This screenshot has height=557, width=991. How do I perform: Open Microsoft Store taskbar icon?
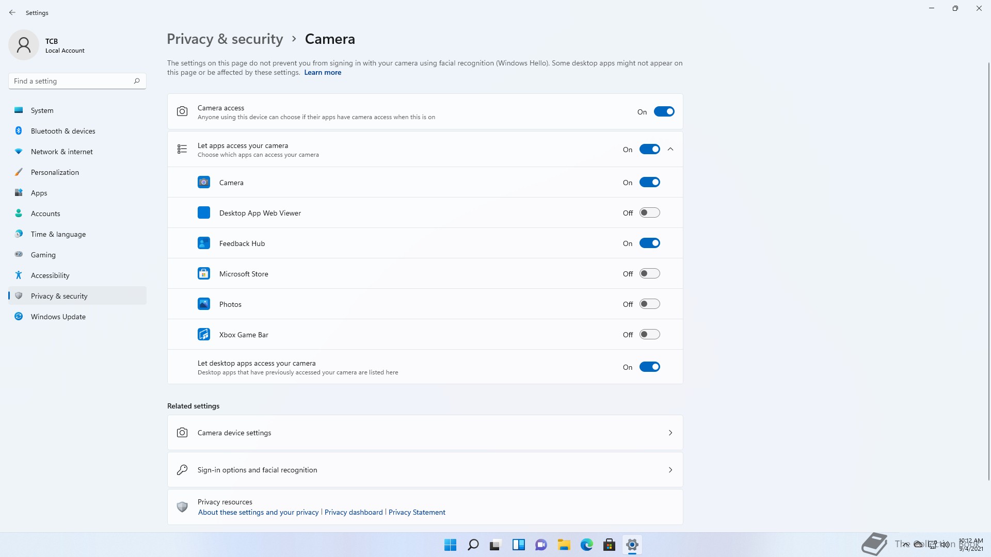pyautogui.click(x=609, y=545)
